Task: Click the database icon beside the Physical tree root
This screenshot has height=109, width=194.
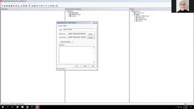Action: click(132, 11)
